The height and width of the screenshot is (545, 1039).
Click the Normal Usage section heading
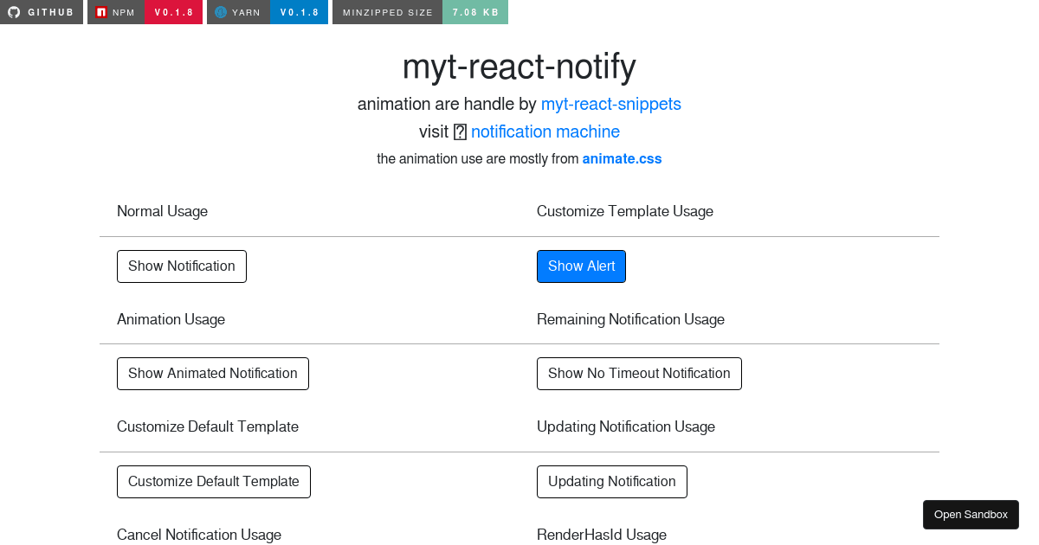coord(162,211)
